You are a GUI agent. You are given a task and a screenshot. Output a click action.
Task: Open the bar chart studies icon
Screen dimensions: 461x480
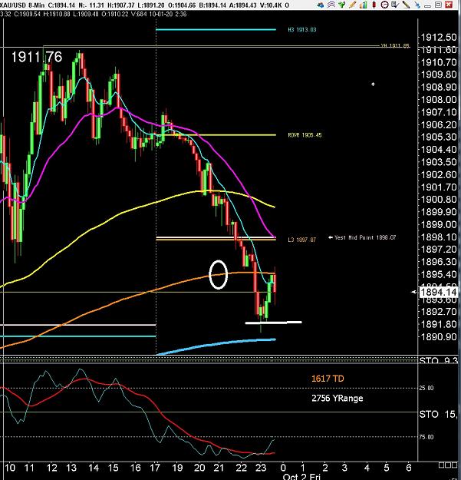click(363, 5)
